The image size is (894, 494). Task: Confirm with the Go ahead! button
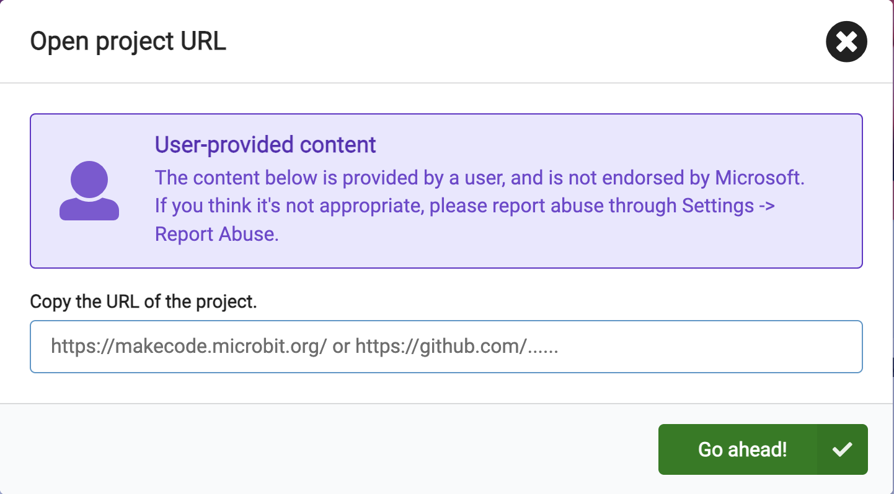[763, 449]
